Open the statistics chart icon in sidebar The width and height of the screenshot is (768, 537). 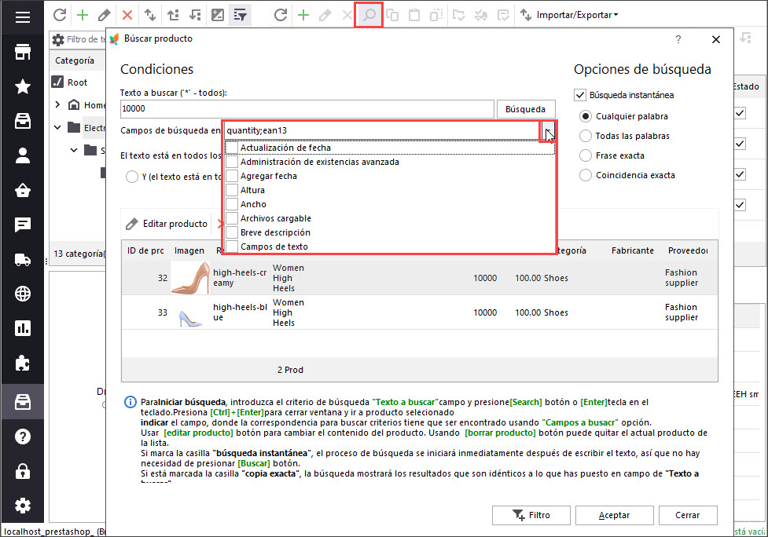[x=23, y=328]
